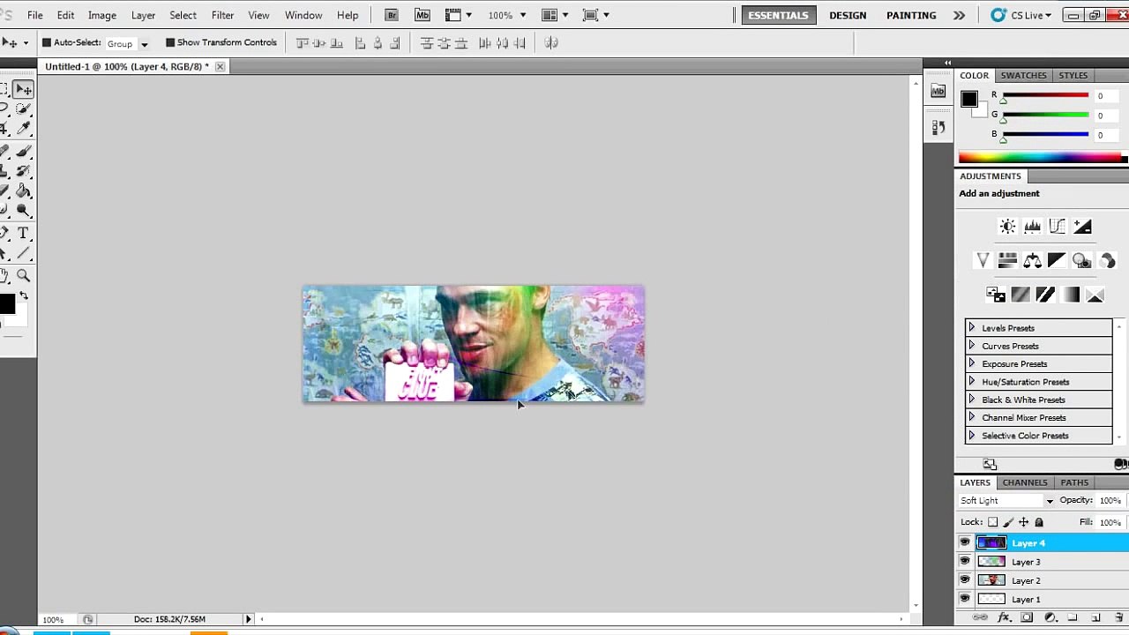Add a Levels adjustment
Screen dimensions: 1129x635
[x=1032, y=227]
